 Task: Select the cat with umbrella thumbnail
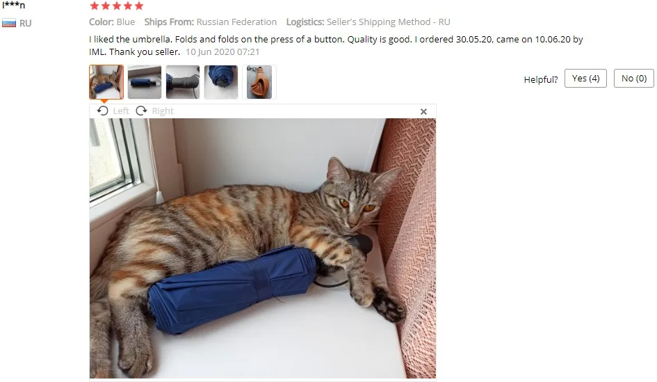coord(106,82)
